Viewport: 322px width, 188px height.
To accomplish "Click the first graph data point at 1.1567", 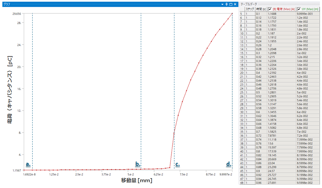I will click(x=24, y=170).
